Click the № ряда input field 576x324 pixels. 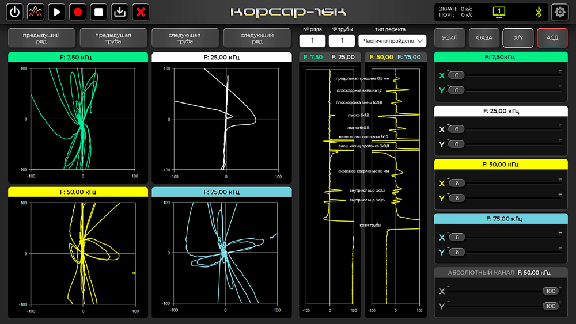(312, 41)
